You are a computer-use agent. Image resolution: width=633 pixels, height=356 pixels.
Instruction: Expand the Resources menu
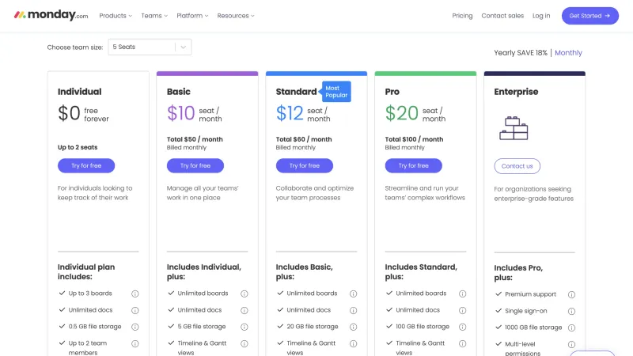[x=236, y=16]
